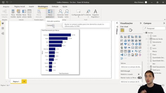Click Adicionar os campos de dados well
Screen dimensions: 166x93
click(x=131, y=67)
